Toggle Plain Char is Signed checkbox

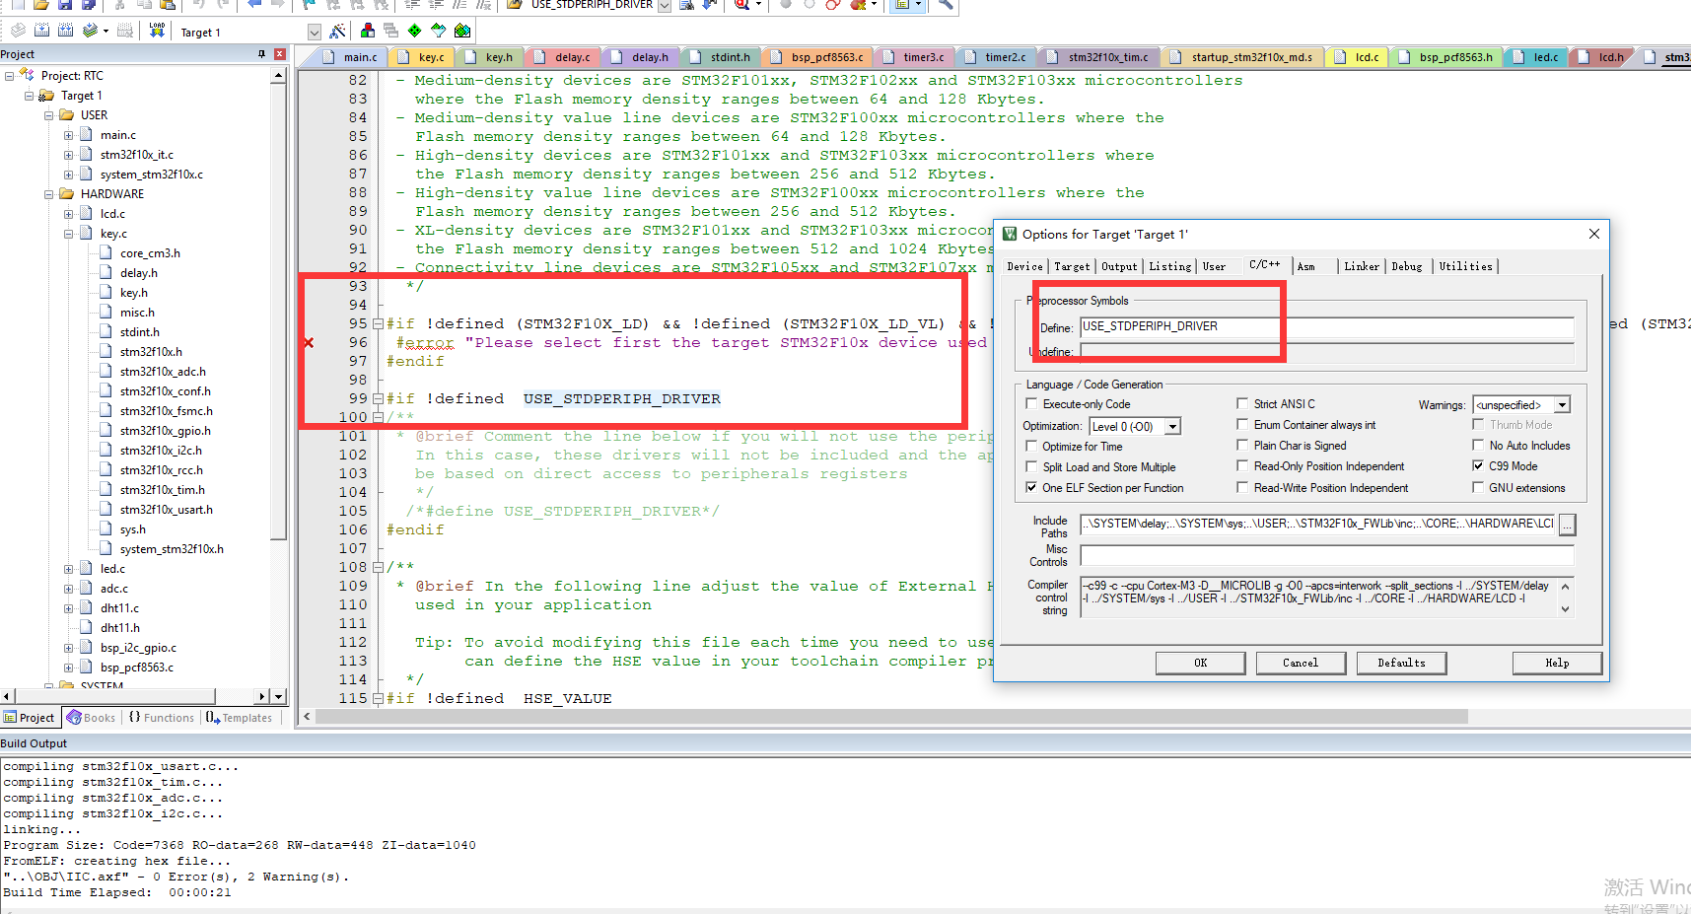pyautogui.click(x=1242, y=446)
